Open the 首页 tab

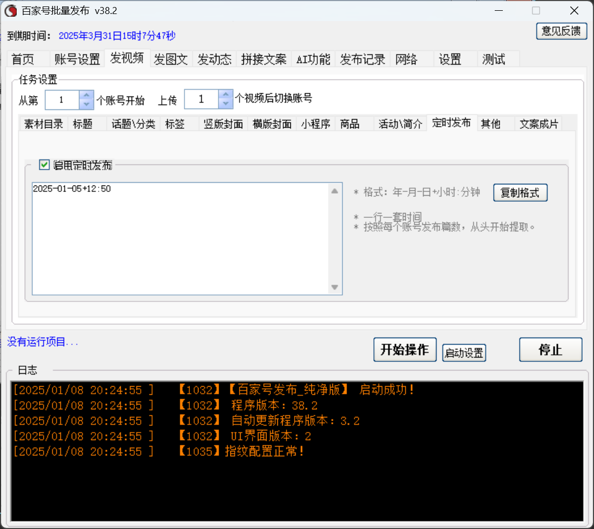click(28, 59)
